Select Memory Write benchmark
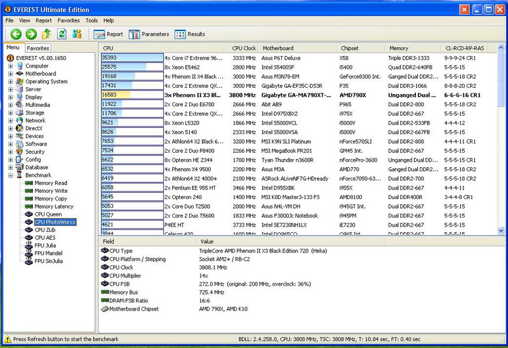508x348 pixels. [51, 191]
